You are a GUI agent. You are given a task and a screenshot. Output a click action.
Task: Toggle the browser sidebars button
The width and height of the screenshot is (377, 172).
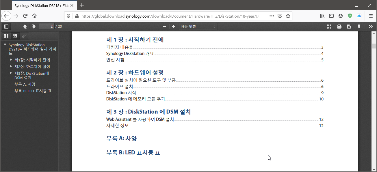click(x=331, y=16)
